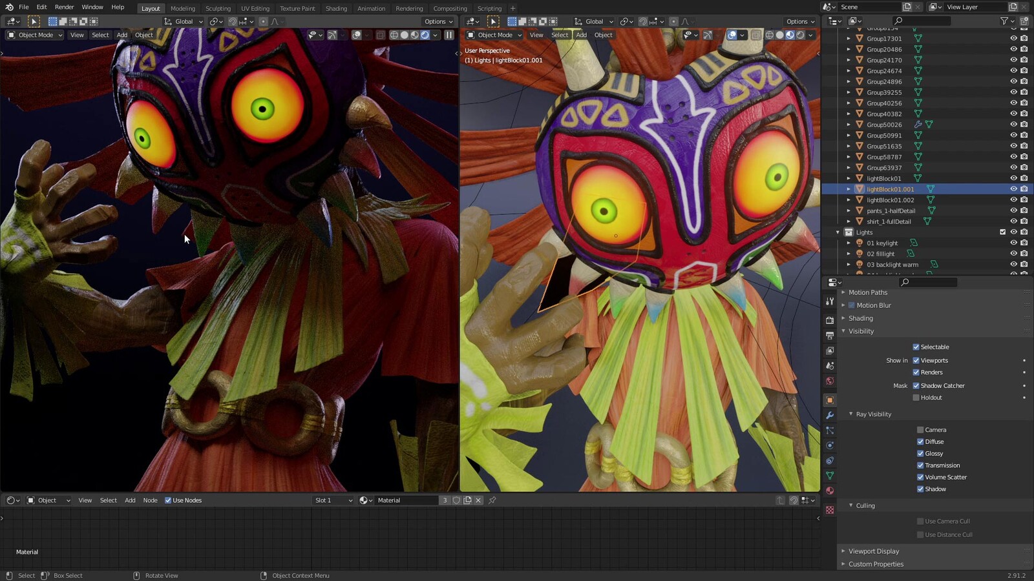Click the outliner filter funnel icon
This screenshot has width=1034, height=581.
point(1004,21)
